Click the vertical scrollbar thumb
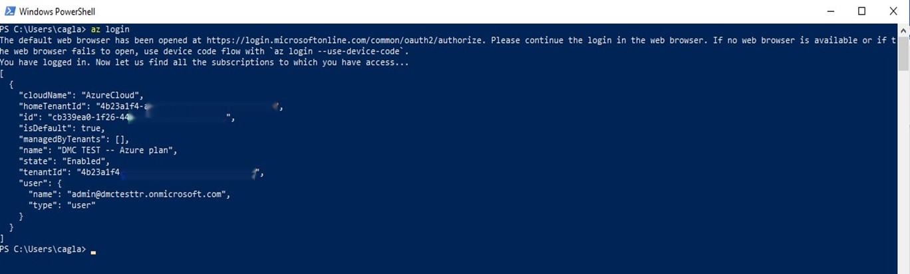Viewport: 910px width, 274px height. coord(904,52)
